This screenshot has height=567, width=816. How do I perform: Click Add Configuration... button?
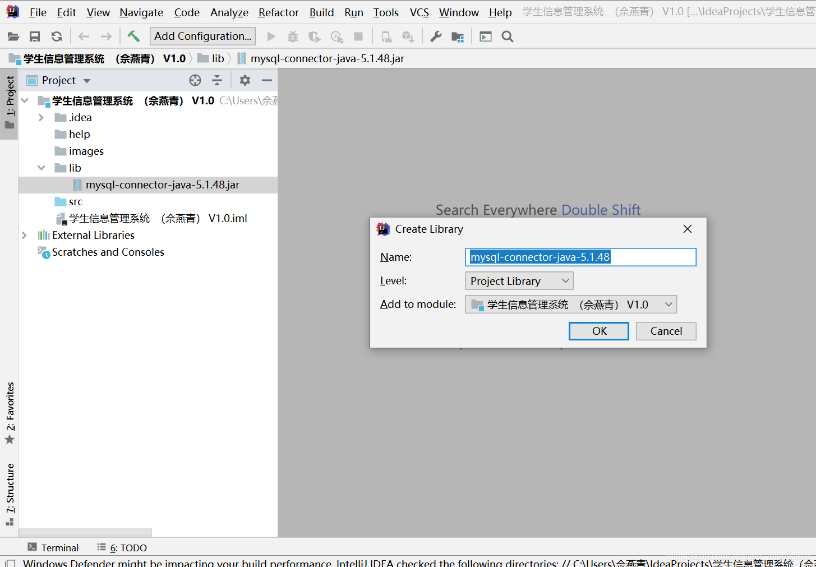tap(202, 36)
